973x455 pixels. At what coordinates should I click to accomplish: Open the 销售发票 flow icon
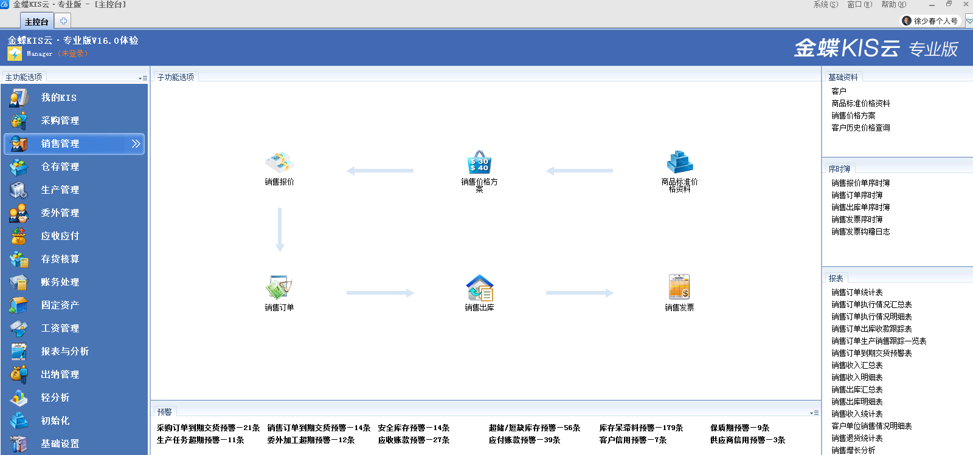click(x=679, y=287)
